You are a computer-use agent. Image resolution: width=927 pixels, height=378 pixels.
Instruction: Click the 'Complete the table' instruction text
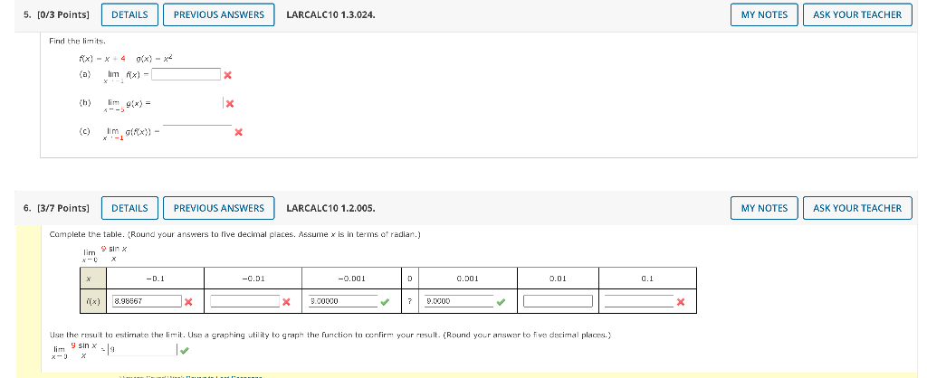click(235, 234)
